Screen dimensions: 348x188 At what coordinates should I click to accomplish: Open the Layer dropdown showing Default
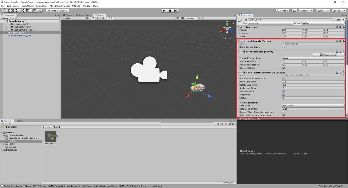323,23
